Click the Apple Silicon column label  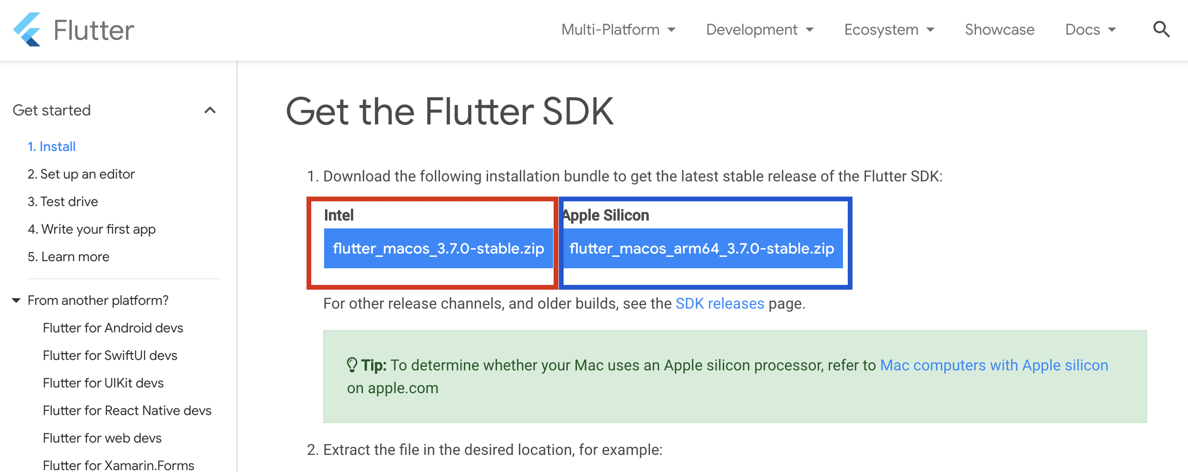(606, 215)
